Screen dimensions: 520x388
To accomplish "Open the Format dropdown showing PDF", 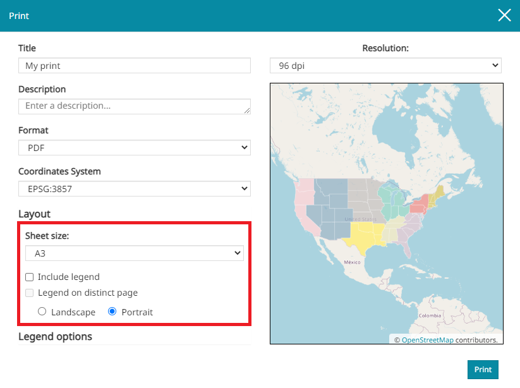I will [134, 148].
